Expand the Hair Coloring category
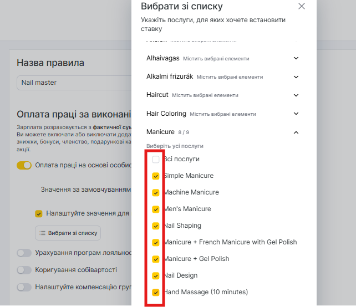The image size is (356, 307). point(296,114)
